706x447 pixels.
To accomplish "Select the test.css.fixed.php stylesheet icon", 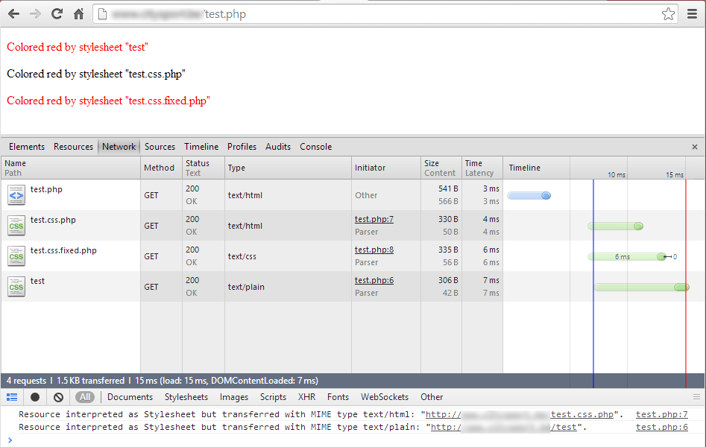I will coord(16,256).
